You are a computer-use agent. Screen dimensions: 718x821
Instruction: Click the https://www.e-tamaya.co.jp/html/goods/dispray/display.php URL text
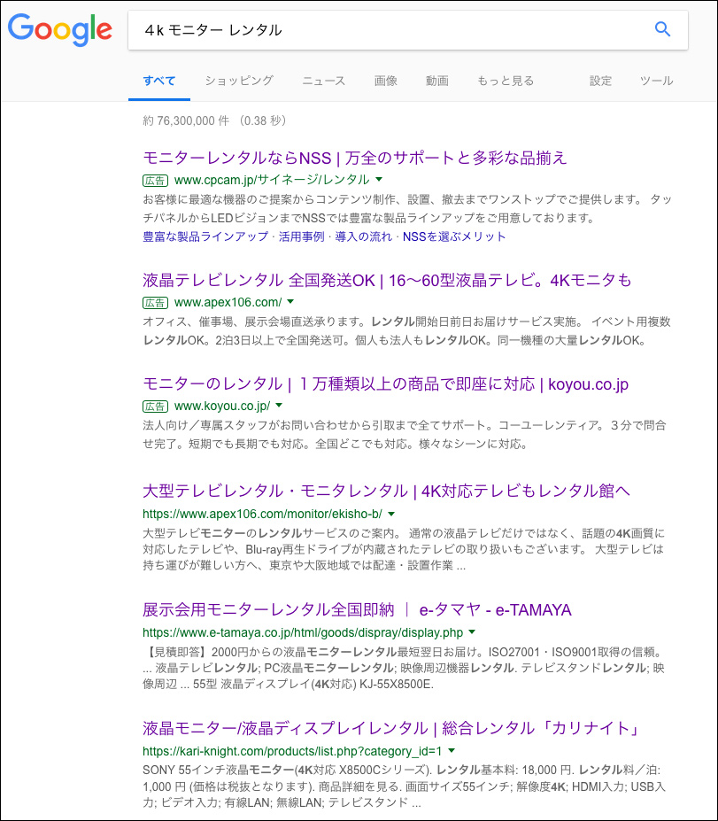[x=303, y=632]
